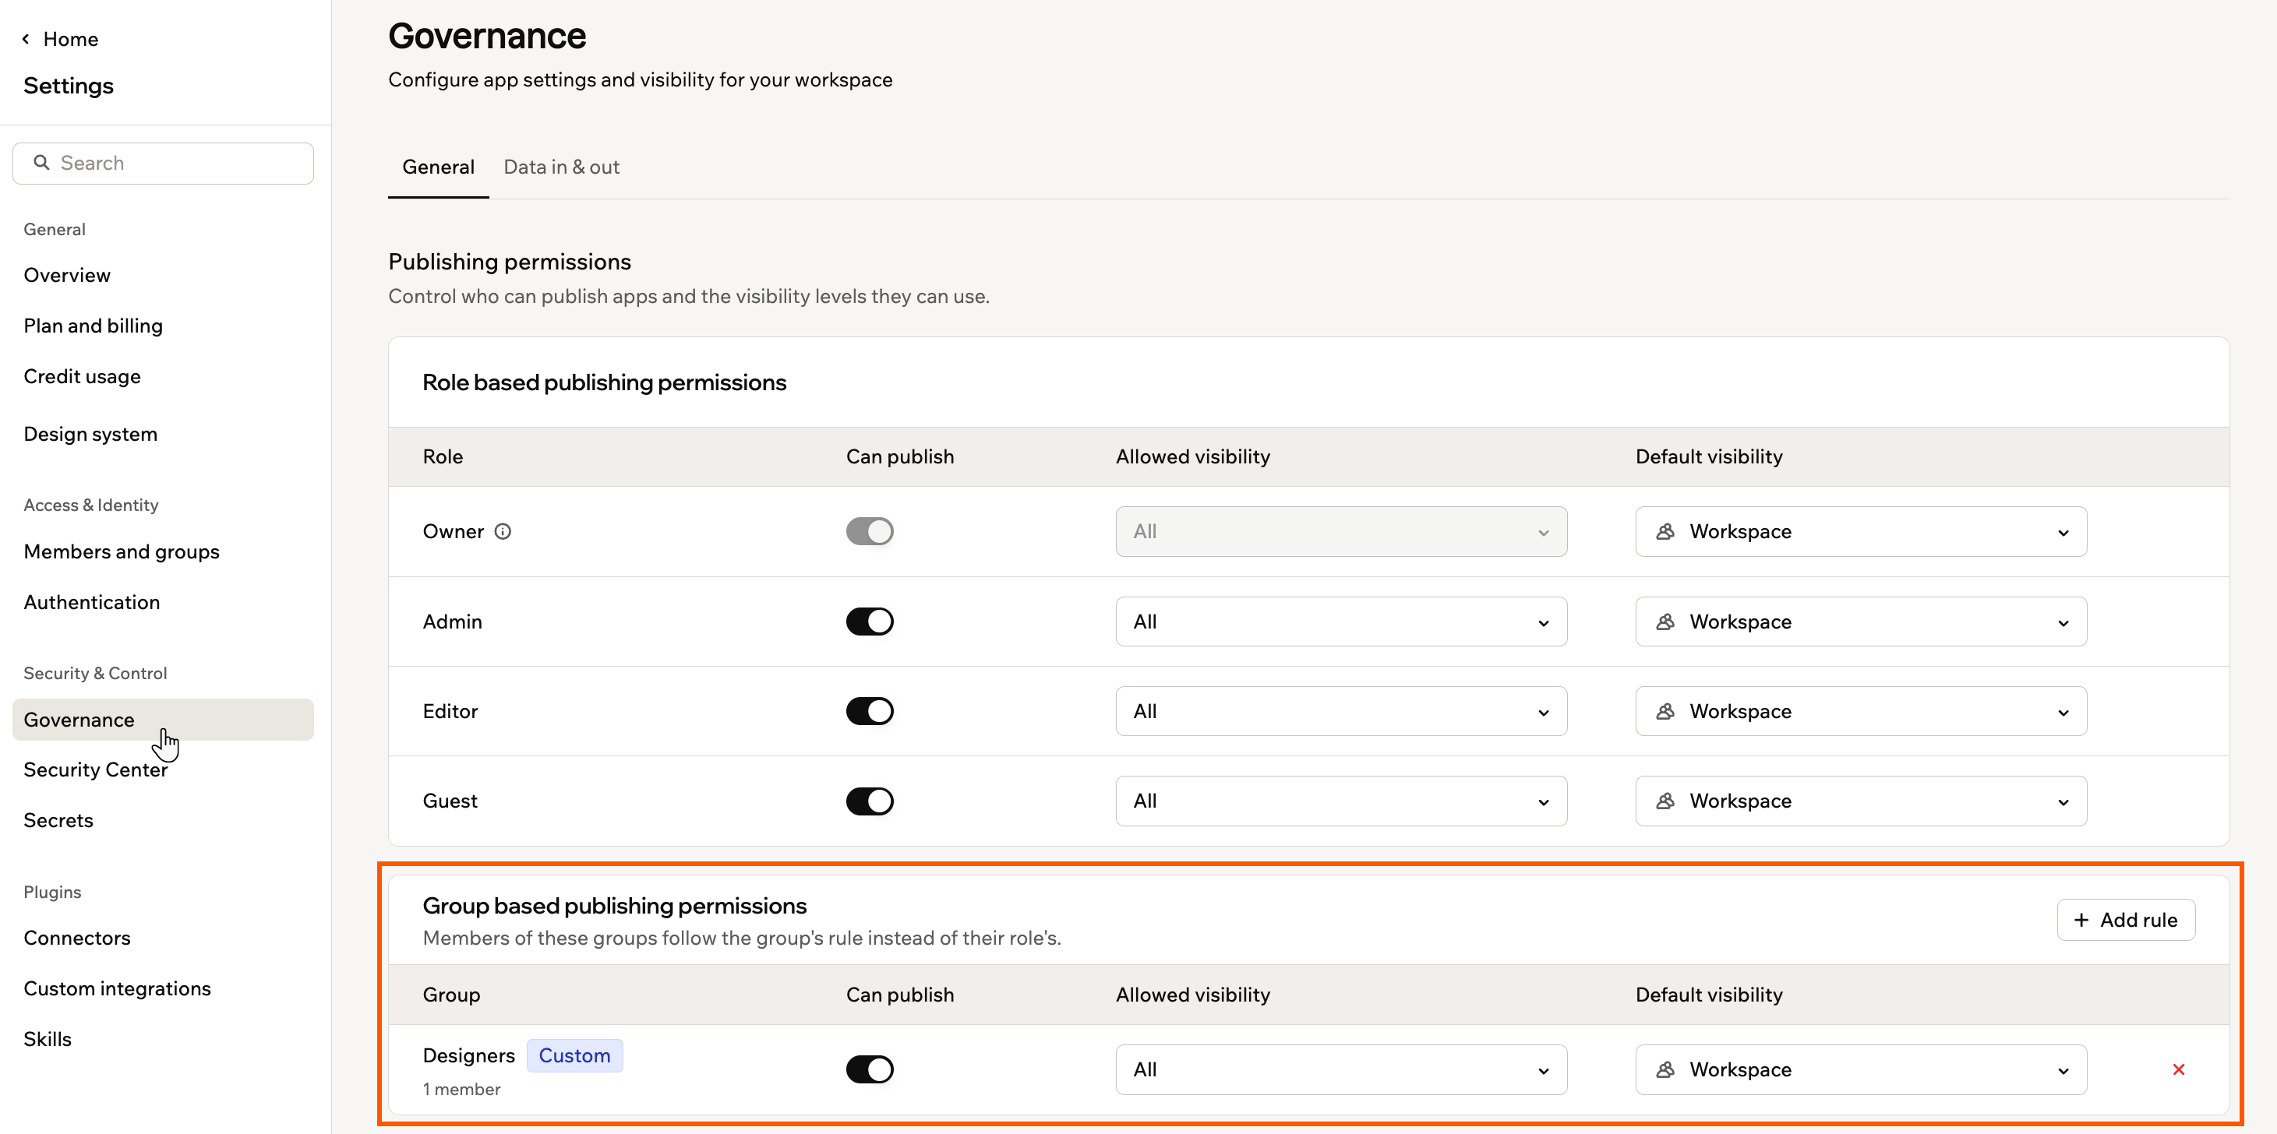Click the Designers group name

coord(468,1056)
